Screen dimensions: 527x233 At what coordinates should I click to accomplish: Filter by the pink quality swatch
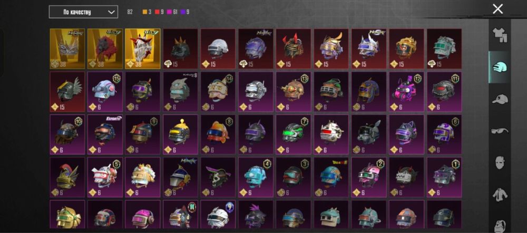169,12
